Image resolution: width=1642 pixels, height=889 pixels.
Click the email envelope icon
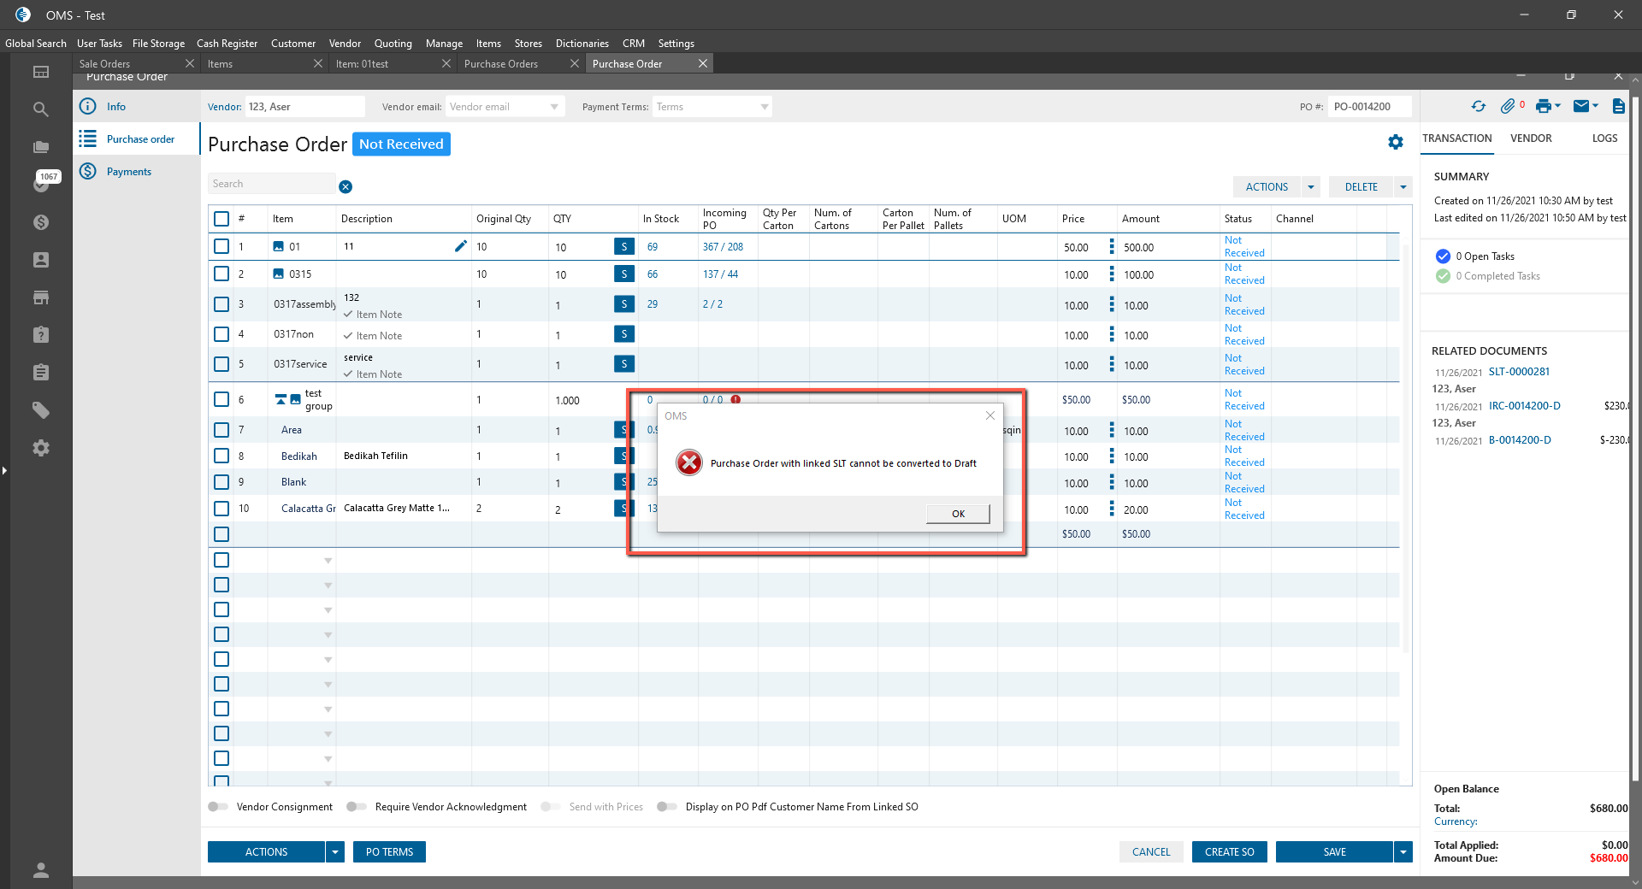coord(1581,106)
